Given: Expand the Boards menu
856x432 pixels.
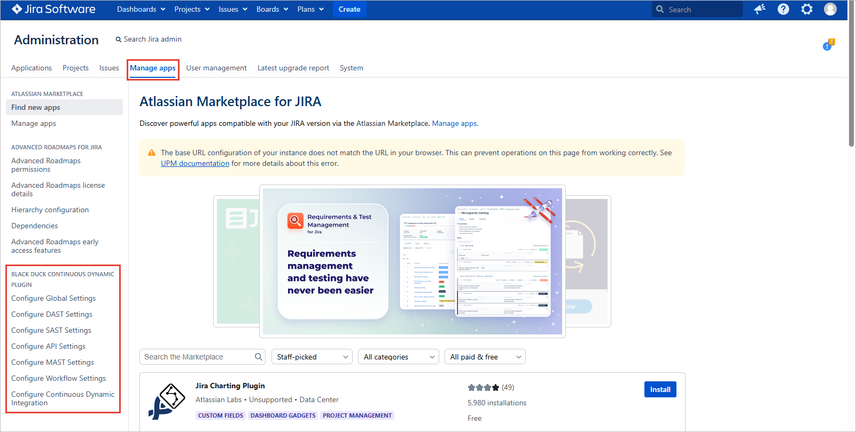Looking at the screenshot, I should pyautogui.click(x=272, y=9).
